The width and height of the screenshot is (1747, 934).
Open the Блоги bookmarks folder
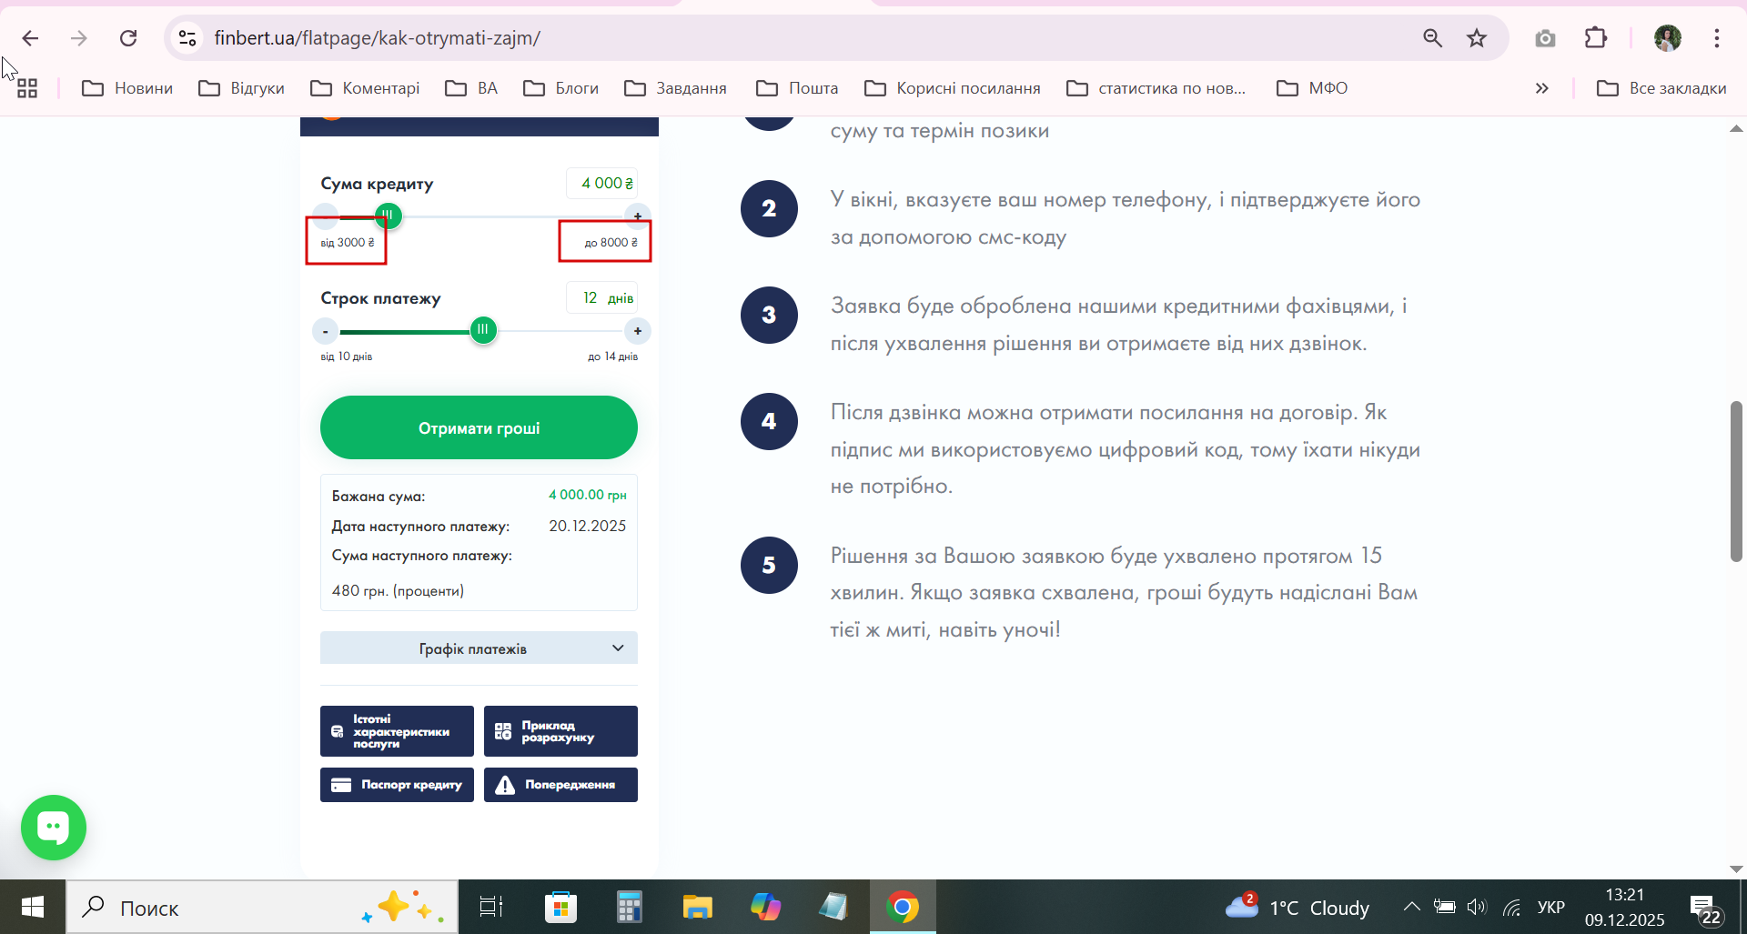tap(560, 88)
